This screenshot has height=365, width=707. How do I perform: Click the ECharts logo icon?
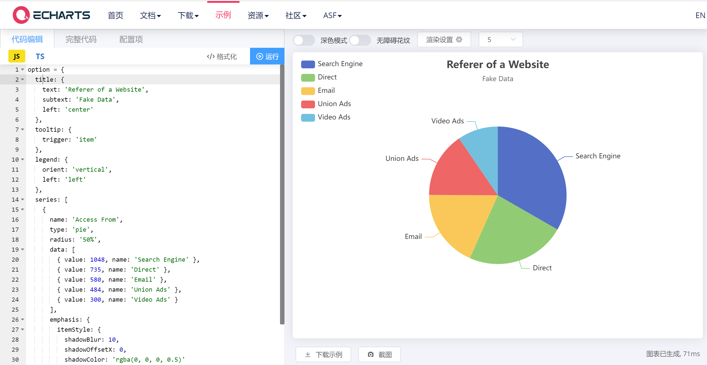point(21,15)
